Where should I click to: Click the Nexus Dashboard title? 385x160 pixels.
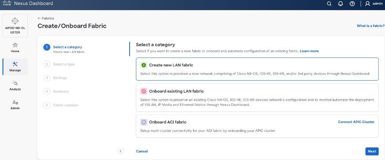click(33, 3)
